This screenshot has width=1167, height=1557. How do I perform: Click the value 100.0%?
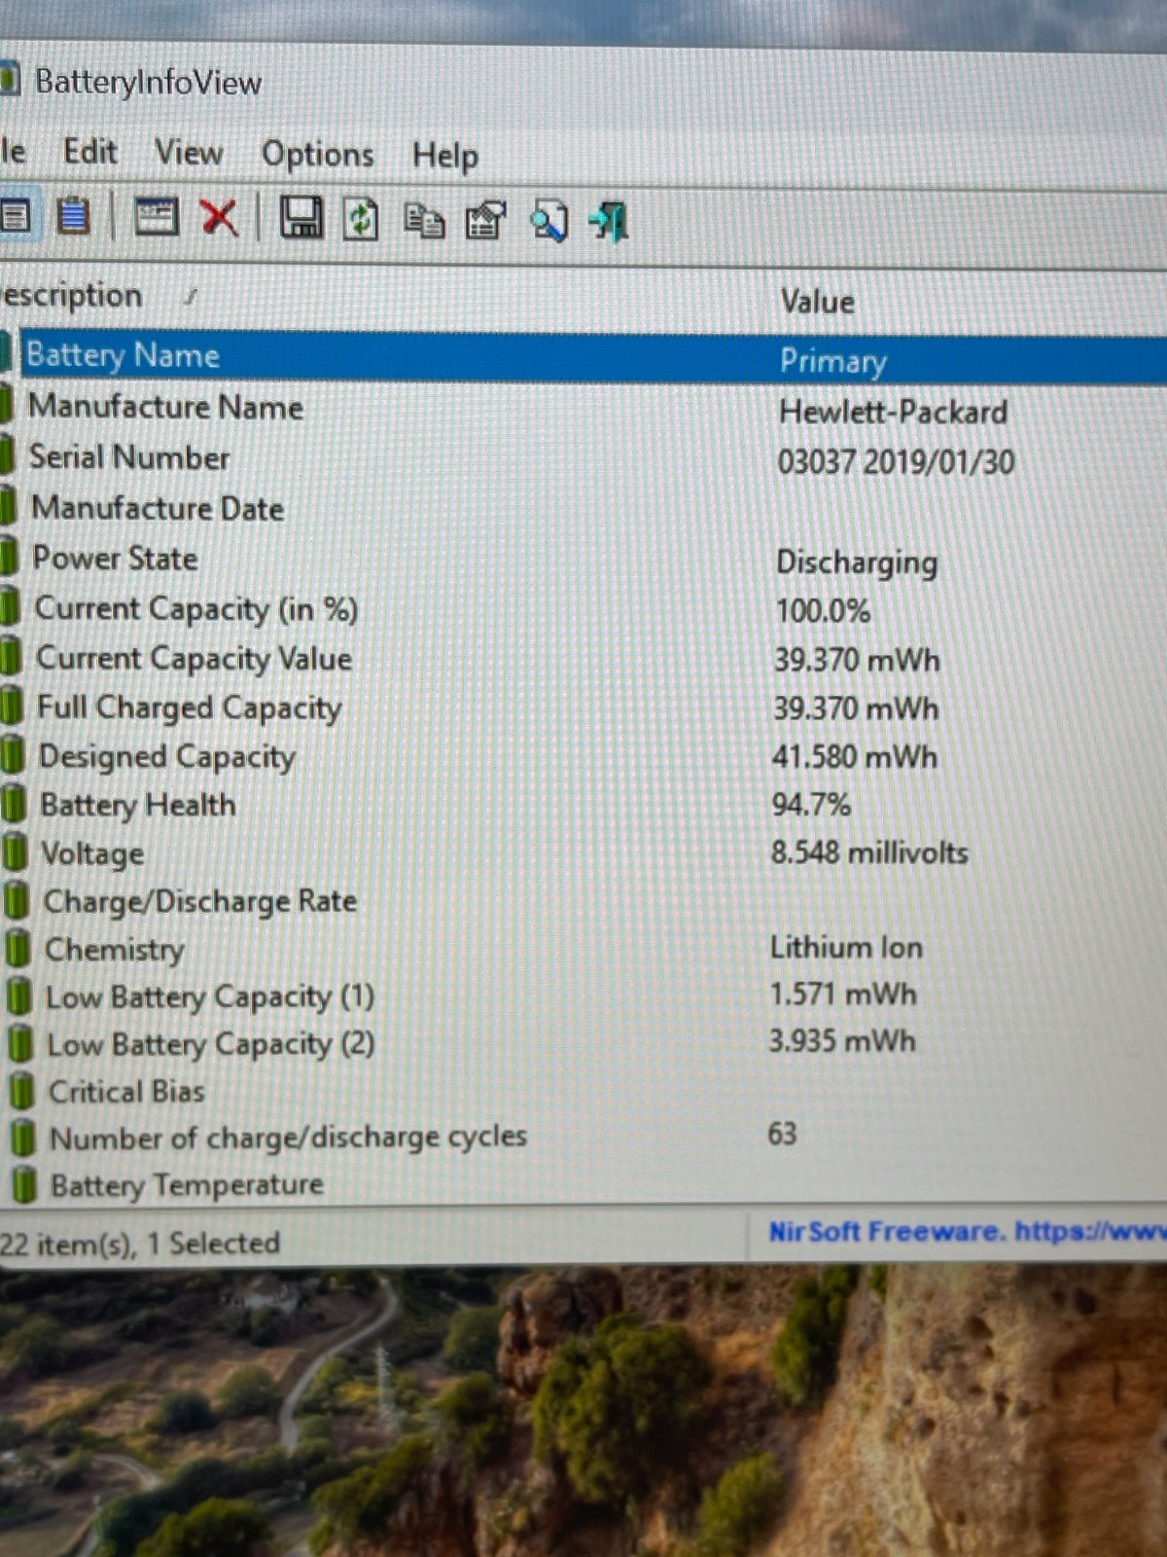[x=823, y=611]
